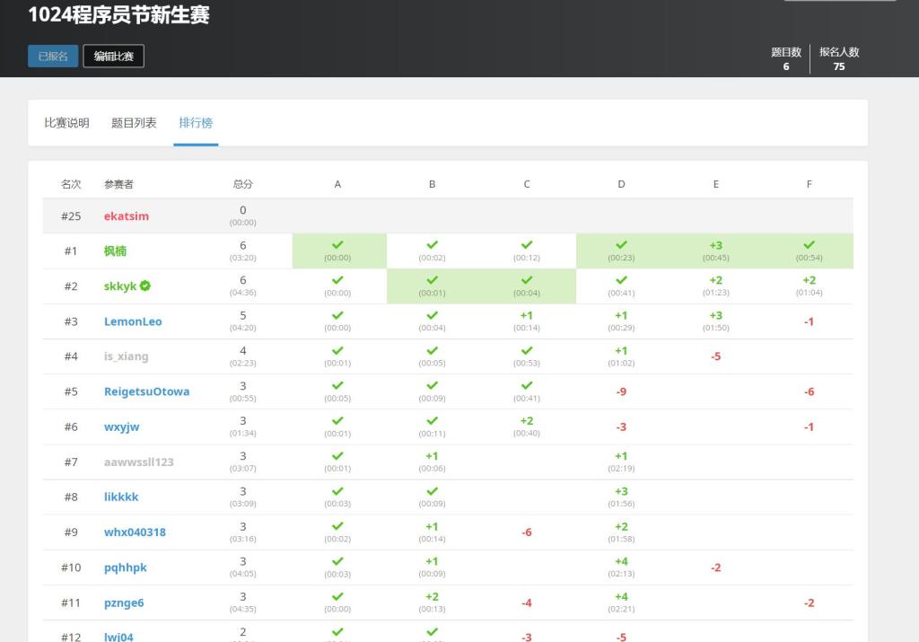
Task: Click 枫楠's problem C accepted checkmark
Action: point(527,244)
